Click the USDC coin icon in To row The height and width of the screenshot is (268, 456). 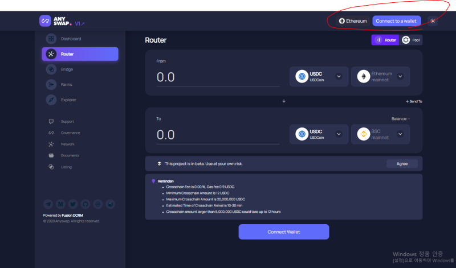pyautogui.click(x=302, y=134)
